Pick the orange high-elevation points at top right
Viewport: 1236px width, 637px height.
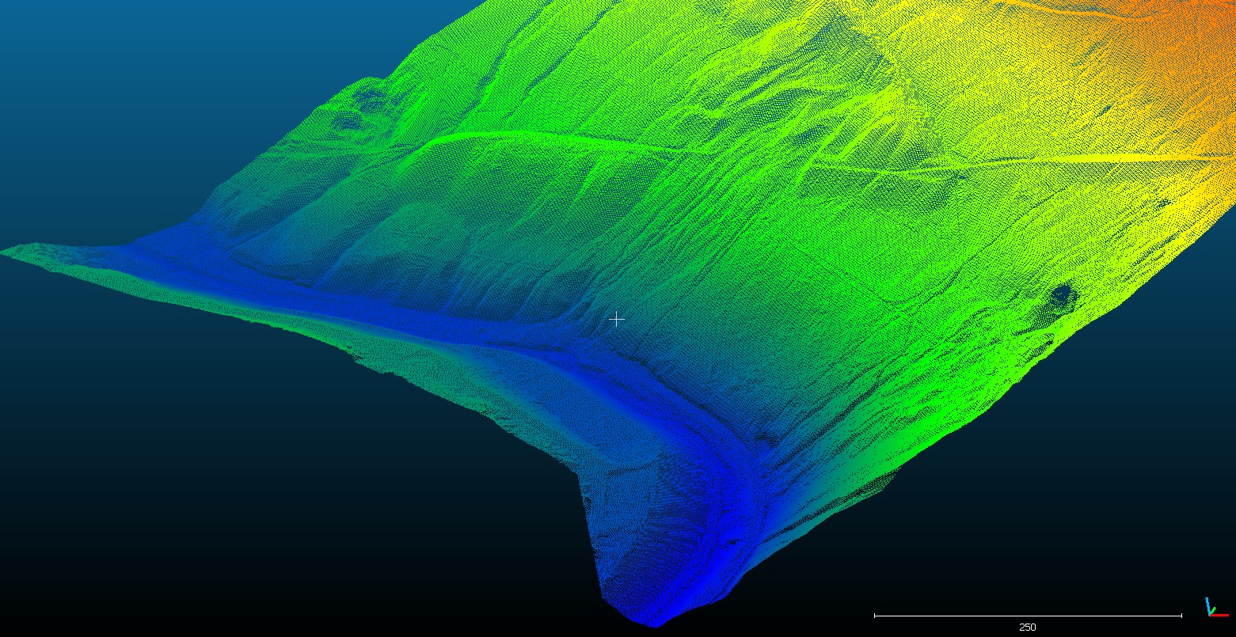(1188, 40)
